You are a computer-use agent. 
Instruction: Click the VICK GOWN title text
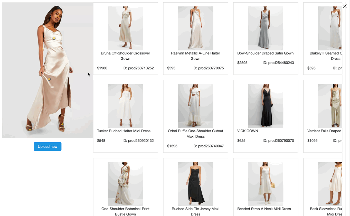pos(248,131)
